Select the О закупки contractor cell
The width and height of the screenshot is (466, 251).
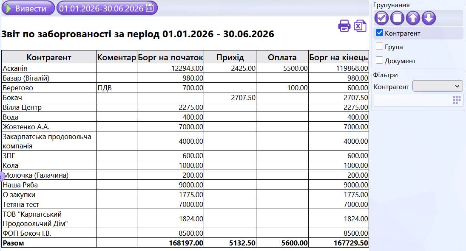tap(49, 195)
